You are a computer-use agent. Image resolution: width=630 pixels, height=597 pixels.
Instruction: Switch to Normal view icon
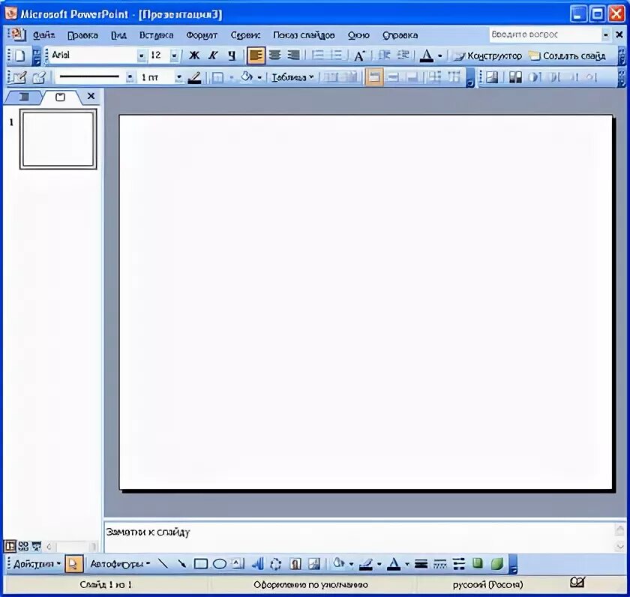tap(10, 547)
